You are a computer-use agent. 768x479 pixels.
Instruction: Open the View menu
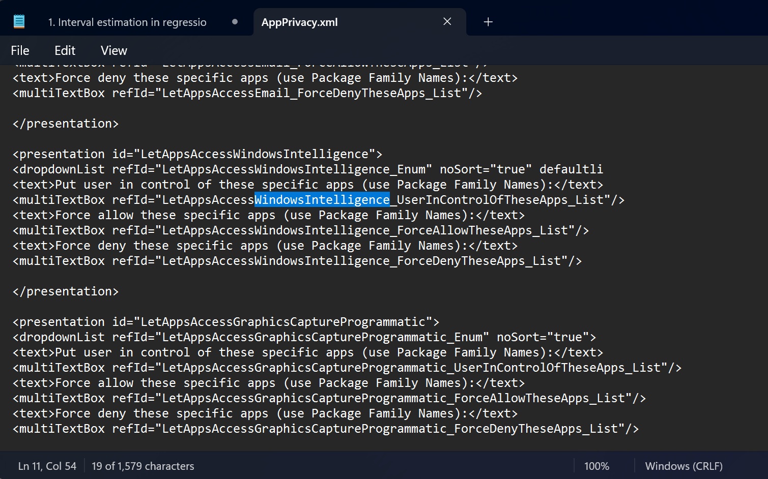pyautogui.click(x=114, y=51)
